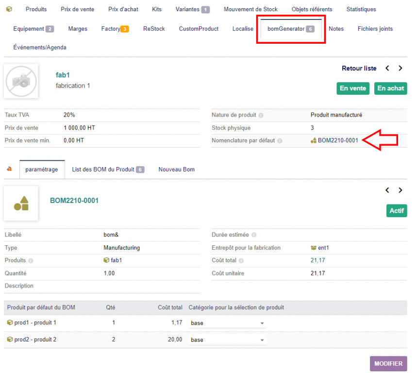Open the BOM2210-0001 default nomenclature link
This screenshot has height=373, width=418.
(x=337, y=141)
